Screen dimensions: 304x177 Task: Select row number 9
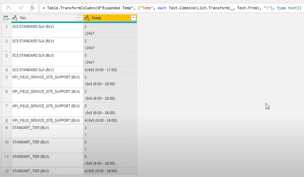point(7,131)
